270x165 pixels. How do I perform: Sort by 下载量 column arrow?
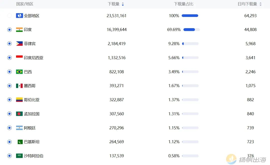(x=123, y=4)
